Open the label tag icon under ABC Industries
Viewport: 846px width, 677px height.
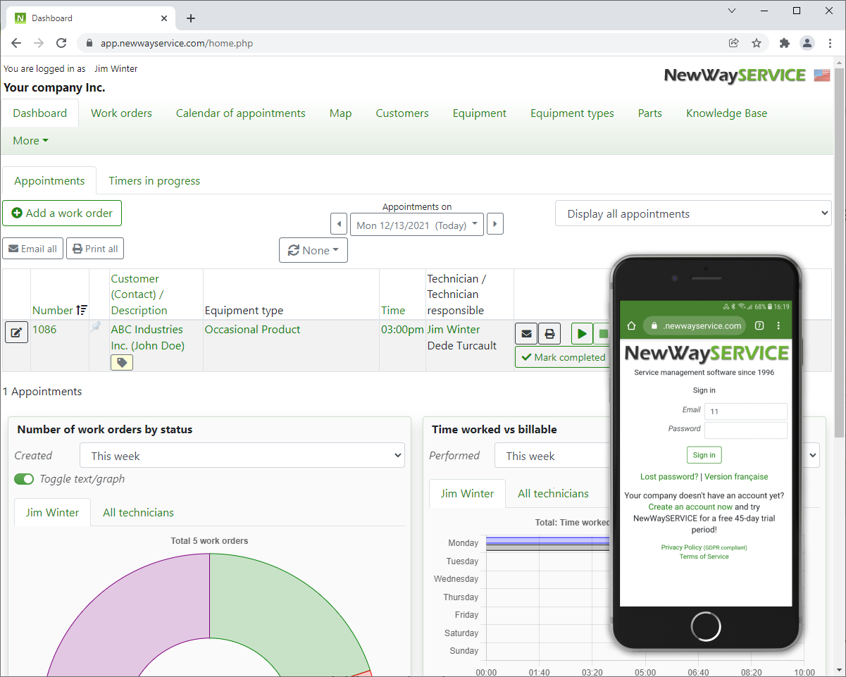click(x=121, y=361)
